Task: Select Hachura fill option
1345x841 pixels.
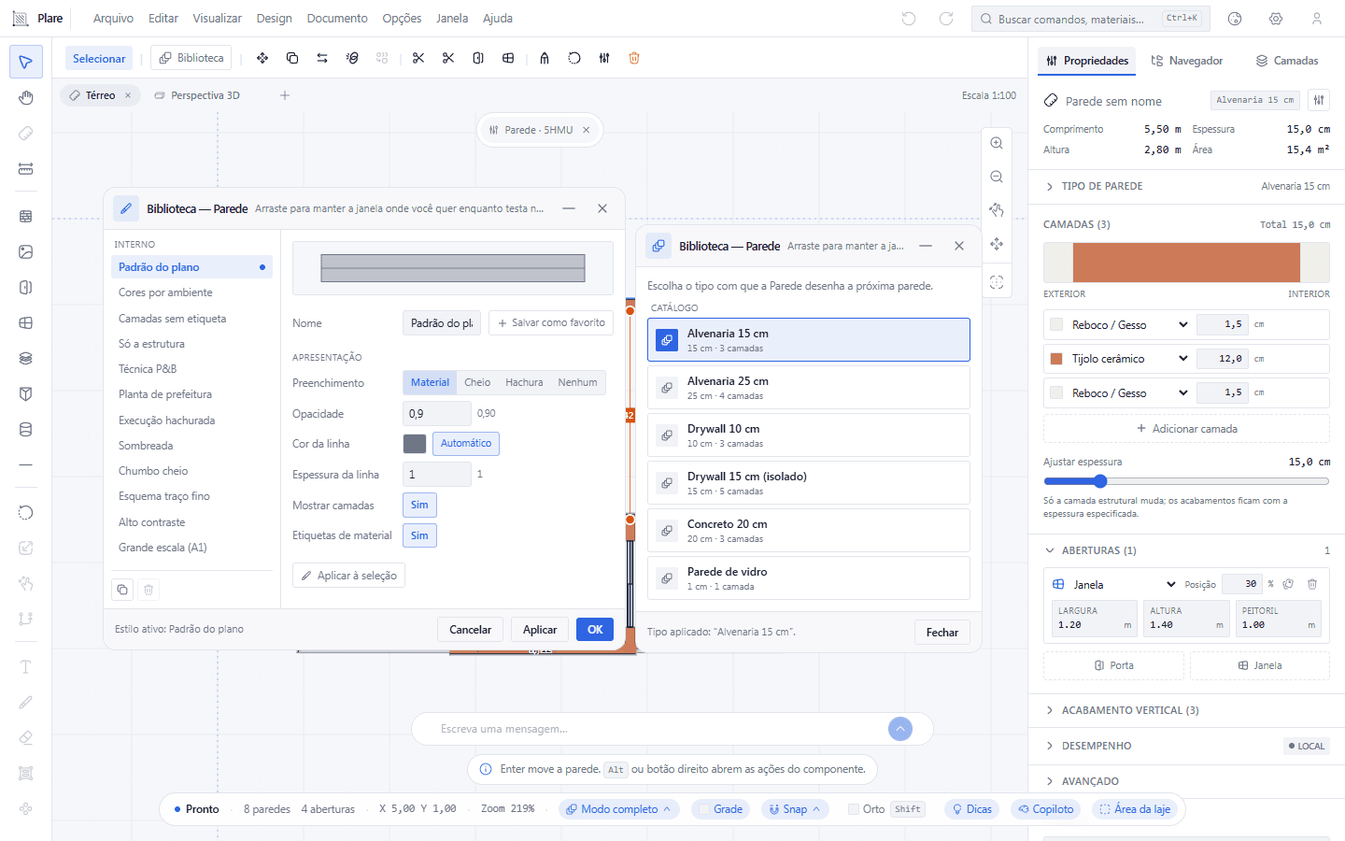Action: pos(524,382)
